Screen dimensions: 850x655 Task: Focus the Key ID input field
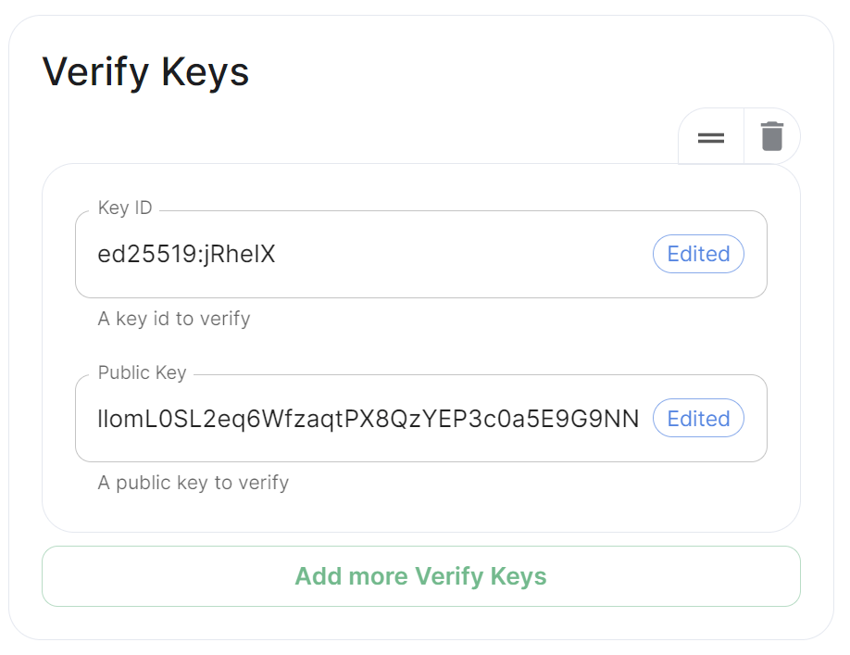point(421,254)
